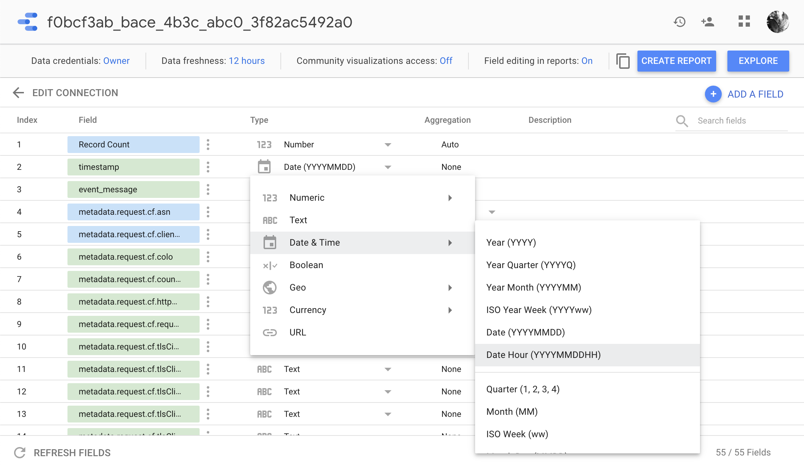Click the Explore button
Image resolution: width=804 pixels, height=466 pixels.
click(x=758, y=61)
